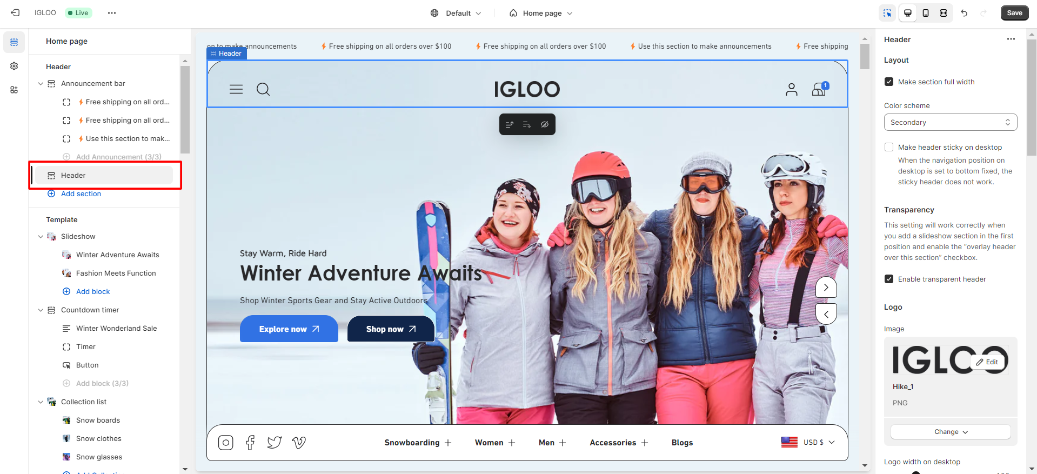Viewport: 1037px width, 474px height.
Task: Collapse the Announcement bar section
Action: click(41, 84)
